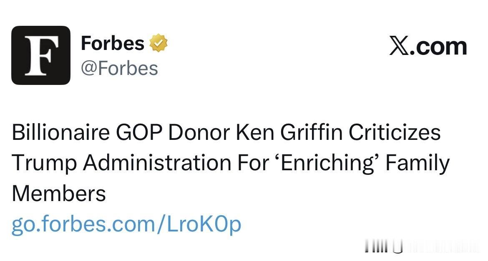This screenshot has width=488, height=261.
Task: Click the gold verified checkmark badge
Action: coord(158,43)
